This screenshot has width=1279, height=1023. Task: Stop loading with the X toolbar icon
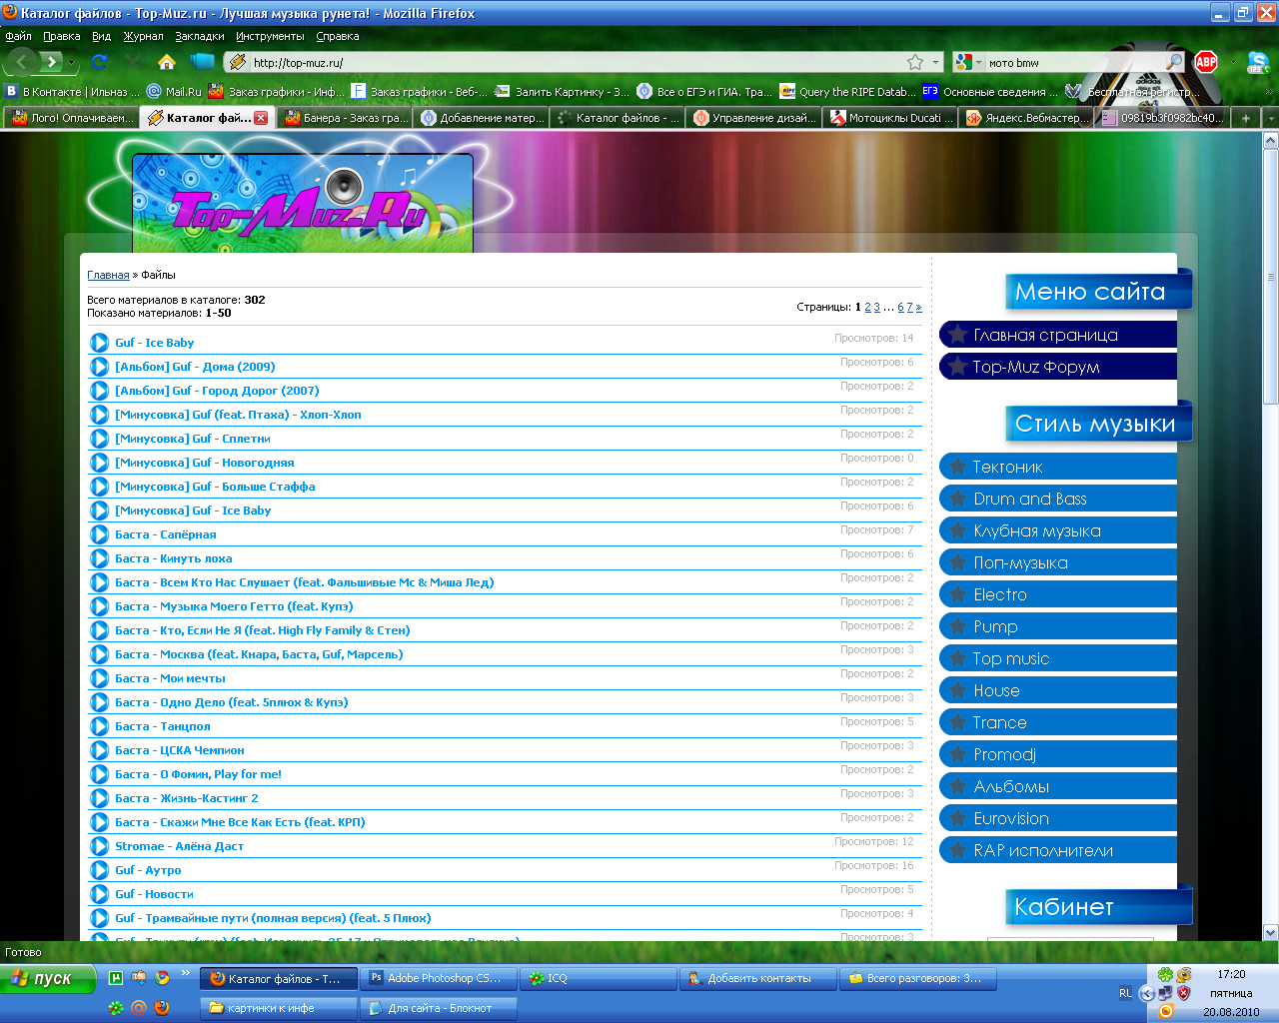tap(132, 62)
